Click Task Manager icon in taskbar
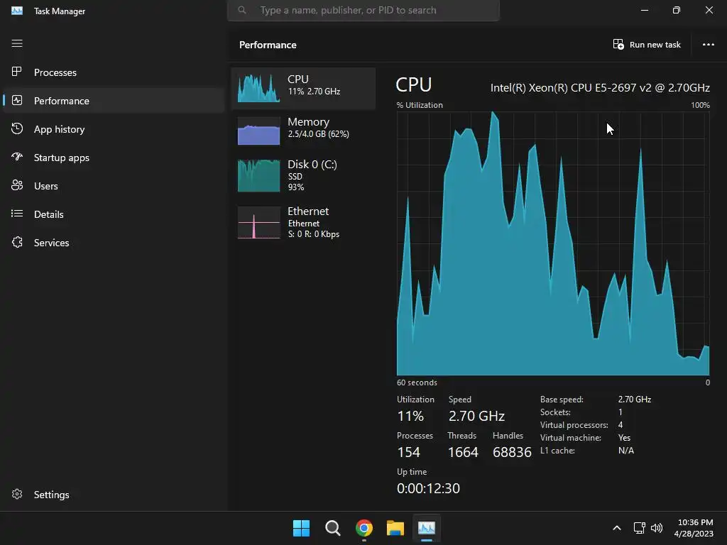The height and width of the screenshot is (545, 727). pyautogui.click(x=427, y=528)
